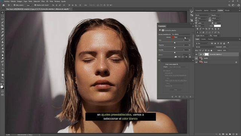Open the font family dropdown in Carácter
Screen dimensions: 241x136
[x=202, y=15]
